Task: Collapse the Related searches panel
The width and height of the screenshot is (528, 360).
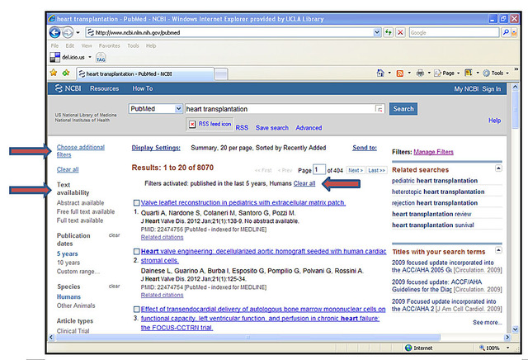Action: [498, 168]
